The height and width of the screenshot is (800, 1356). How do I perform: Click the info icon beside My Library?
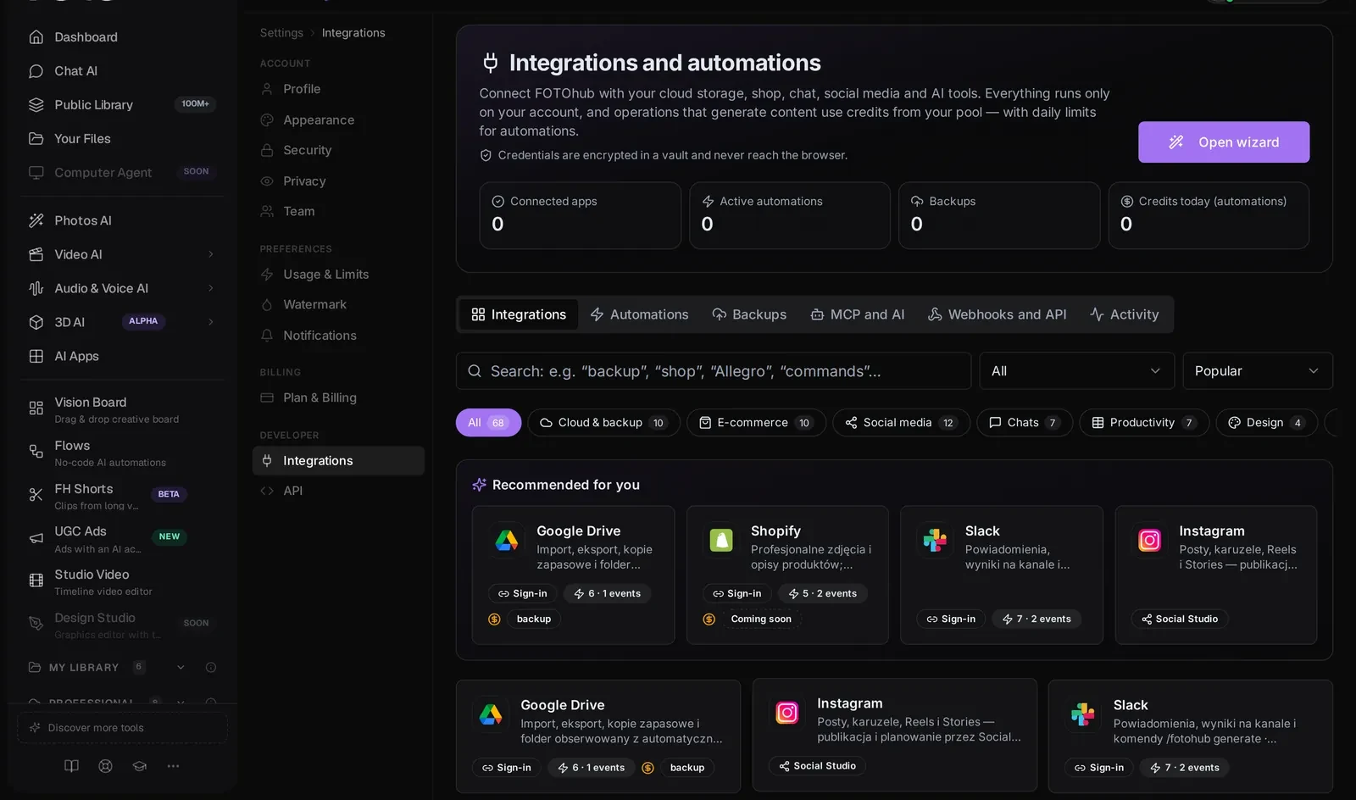click(211, 668)
